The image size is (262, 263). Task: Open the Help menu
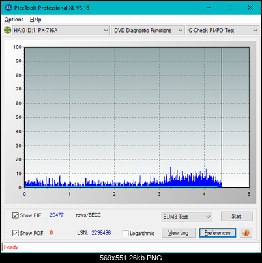(x=36, y=20)
